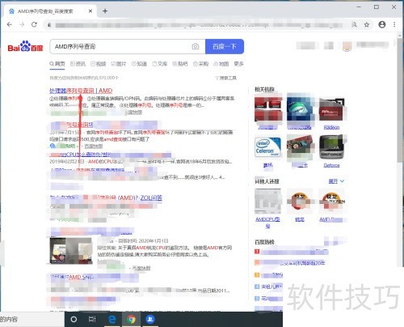Viewport: 404px width, 327px height.
Task: Click the GeForce thumbnail image
Action: [331, 147]
